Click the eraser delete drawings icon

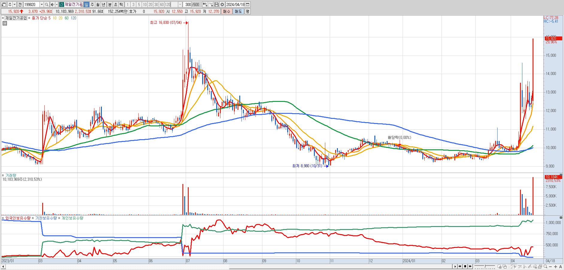[535, 267]
